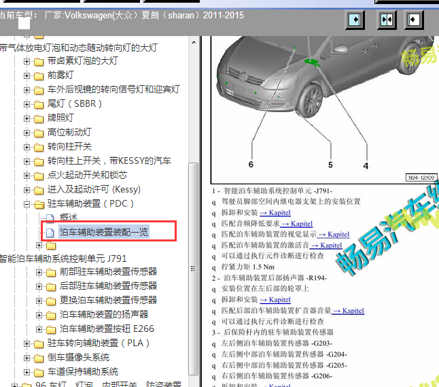The height and width of the screenshot is (387, 439).
Task: Select the 转向柱开关 folder icon
Action: click(39, 148)
